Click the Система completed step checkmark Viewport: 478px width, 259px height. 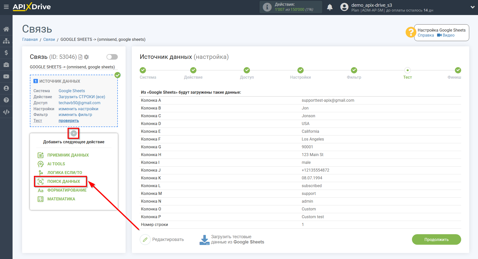pos(143,70)
